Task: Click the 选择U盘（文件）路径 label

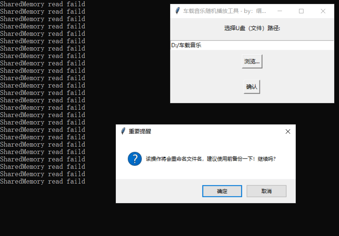Action: [252, 28]
